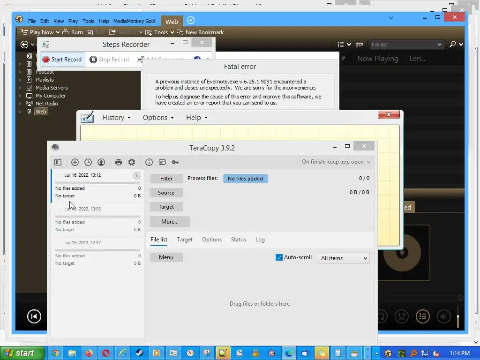Viewport: 480px width, 360px height.
Task: Click the TeraCopy license key icon
Action: click(175, 162)
